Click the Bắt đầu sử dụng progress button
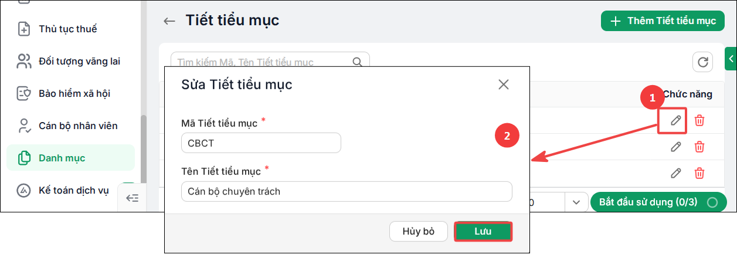The height and width of the screenshot is (257, 737). pos(658,202)
